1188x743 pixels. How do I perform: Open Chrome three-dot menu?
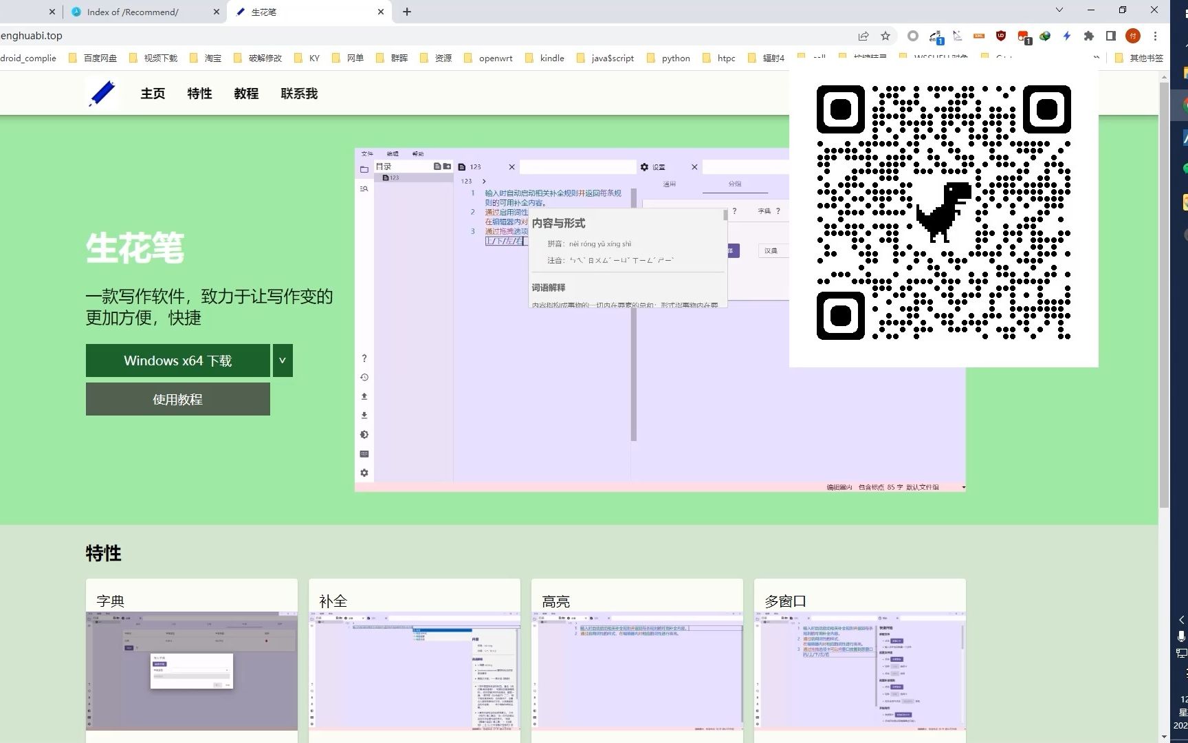1156,36
